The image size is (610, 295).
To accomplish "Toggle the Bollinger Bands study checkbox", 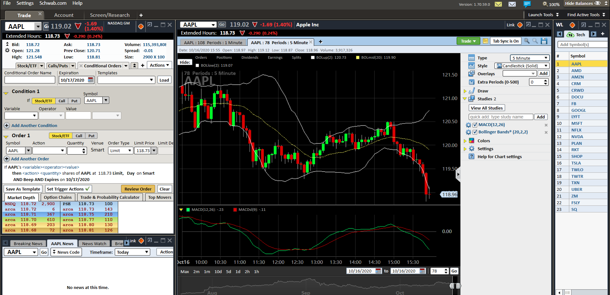I will (x=475, y=132).
